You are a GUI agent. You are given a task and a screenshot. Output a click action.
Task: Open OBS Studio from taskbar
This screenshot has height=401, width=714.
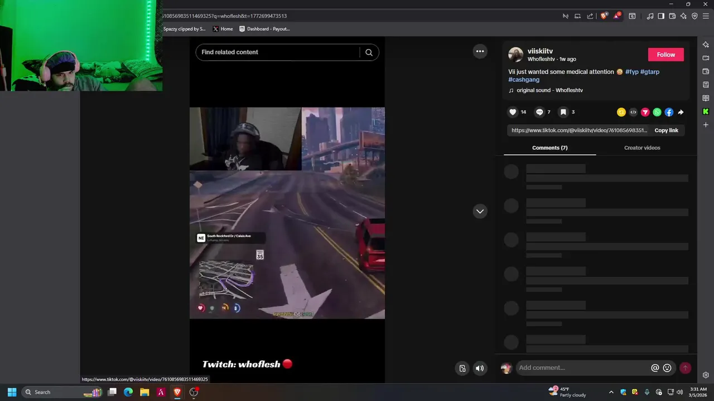194,392
